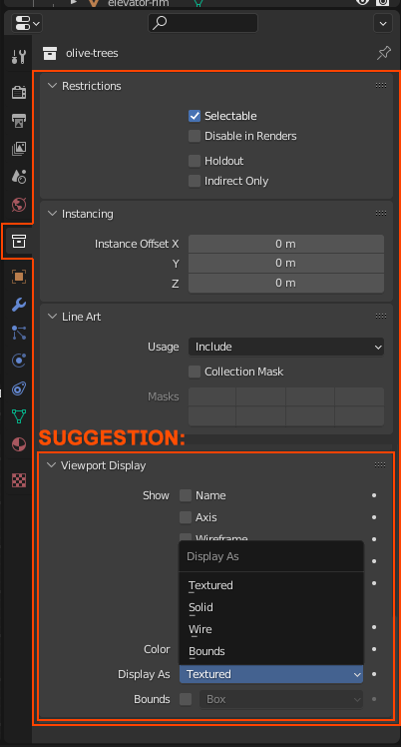This screenshot has width=401, height=747.
Task: Open the Render properties tab
Action: (19, 92)
